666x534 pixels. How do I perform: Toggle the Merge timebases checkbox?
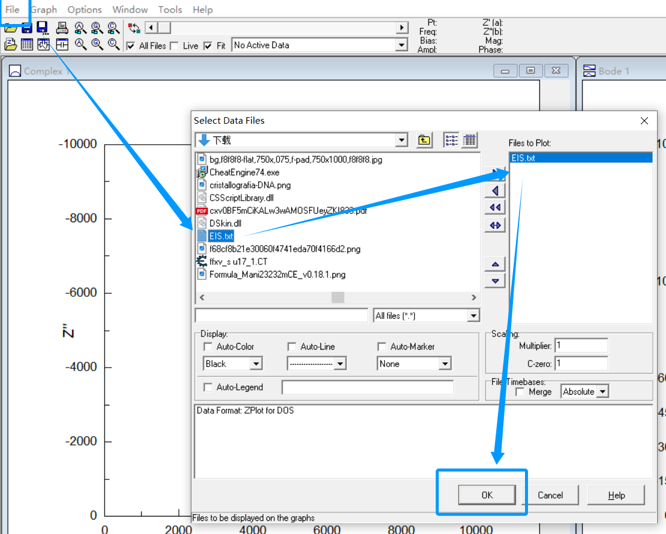[x=520, y=392]
